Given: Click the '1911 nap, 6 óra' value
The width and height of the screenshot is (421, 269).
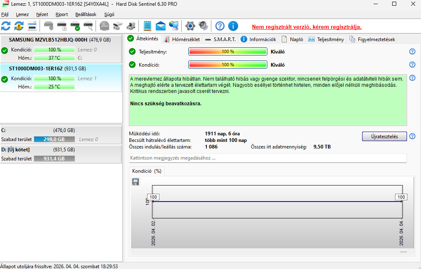Looking at the screenshot, I should pos(222,134).
